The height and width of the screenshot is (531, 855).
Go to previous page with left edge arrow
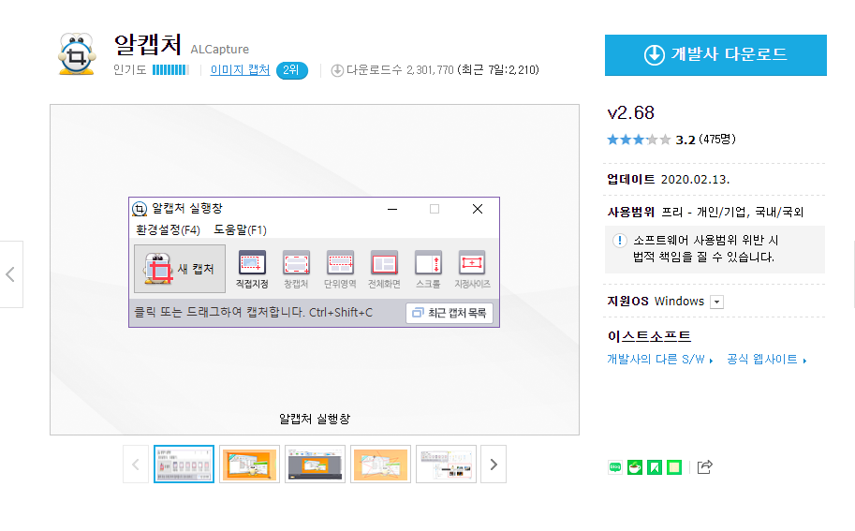click(11, 274)
